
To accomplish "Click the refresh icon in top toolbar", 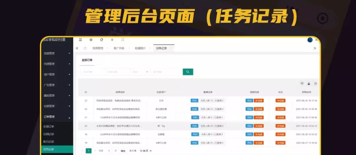I will (102, 40).
